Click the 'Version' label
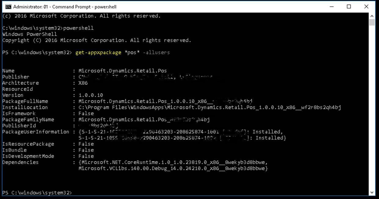This screenshot has height=199, width=379. click(13, 95)
